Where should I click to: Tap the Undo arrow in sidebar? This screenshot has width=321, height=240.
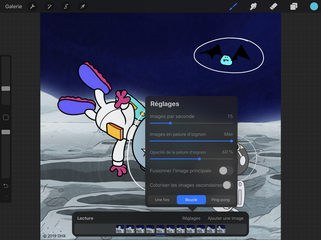[6, 186]
